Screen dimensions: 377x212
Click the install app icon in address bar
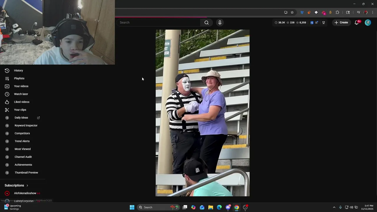(x=286, y=12)
